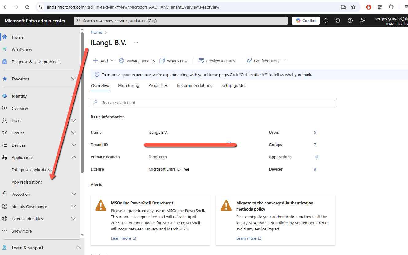Click the Copilot button

click(x=306, y=21)
